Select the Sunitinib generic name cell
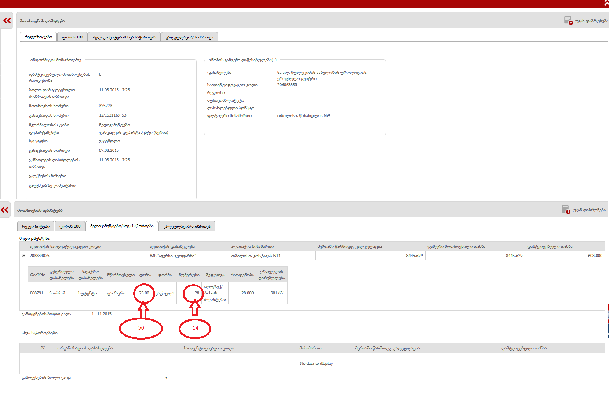609x396 pixels. click(x=58, y=293)
